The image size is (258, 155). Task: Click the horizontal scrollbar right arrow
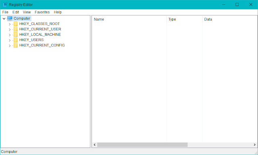(x=254, y=145)
